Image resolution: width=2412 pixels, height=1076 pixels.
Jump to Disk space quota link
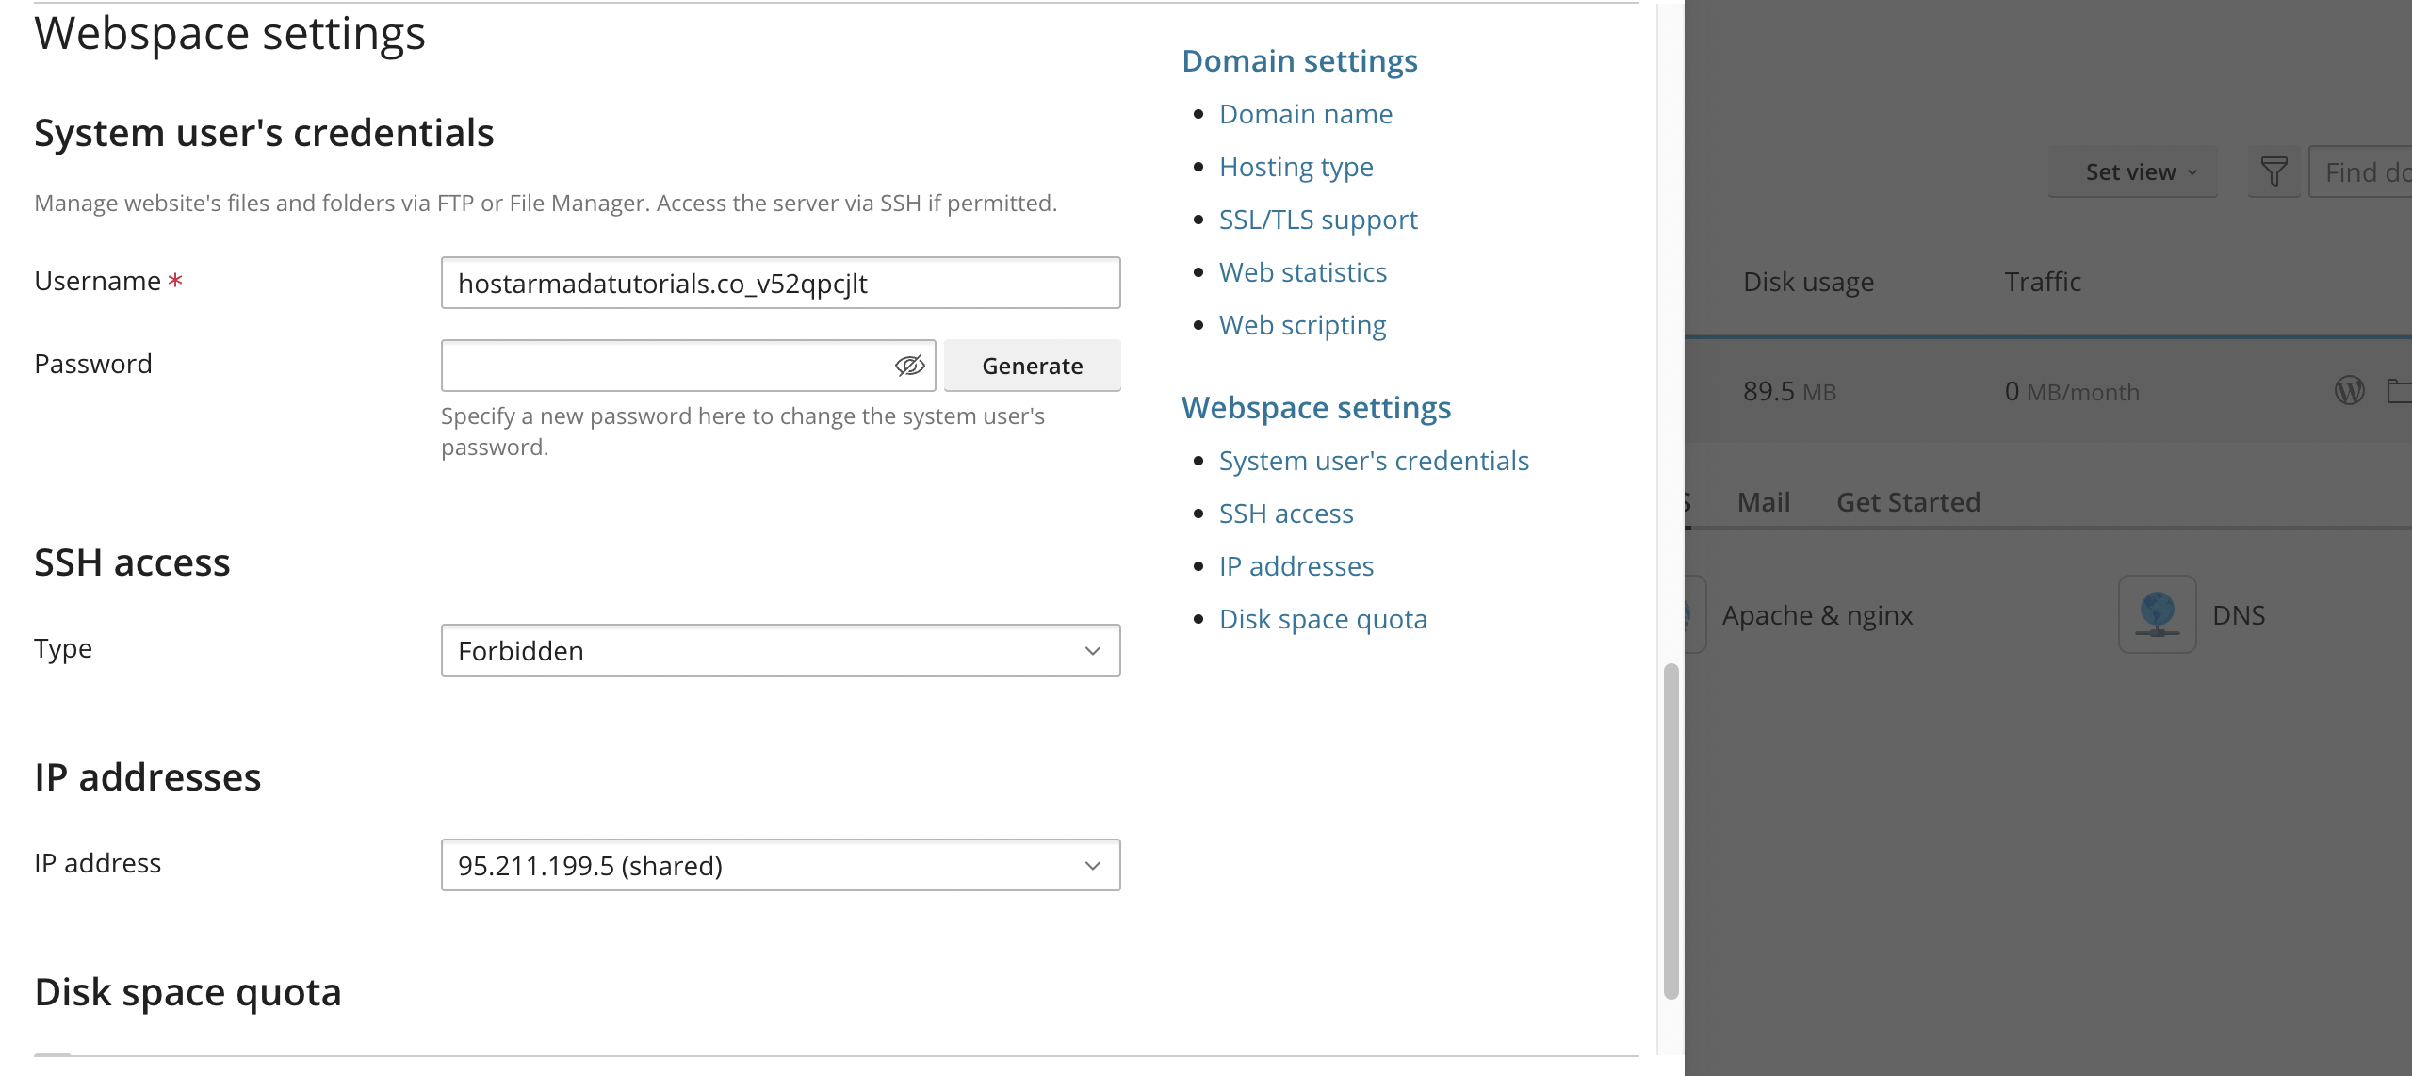[x=1323, y=619]
